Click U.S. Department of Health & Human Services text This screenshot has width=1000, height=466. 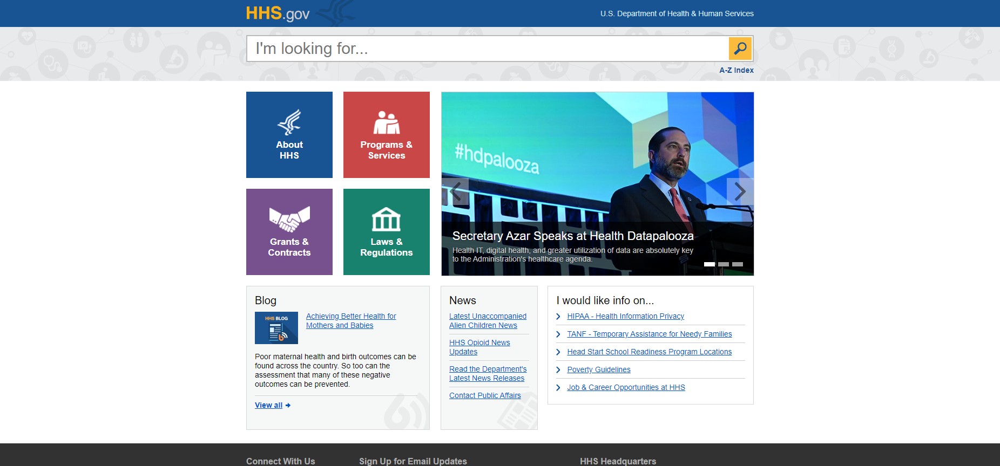[x=677, y=13]
